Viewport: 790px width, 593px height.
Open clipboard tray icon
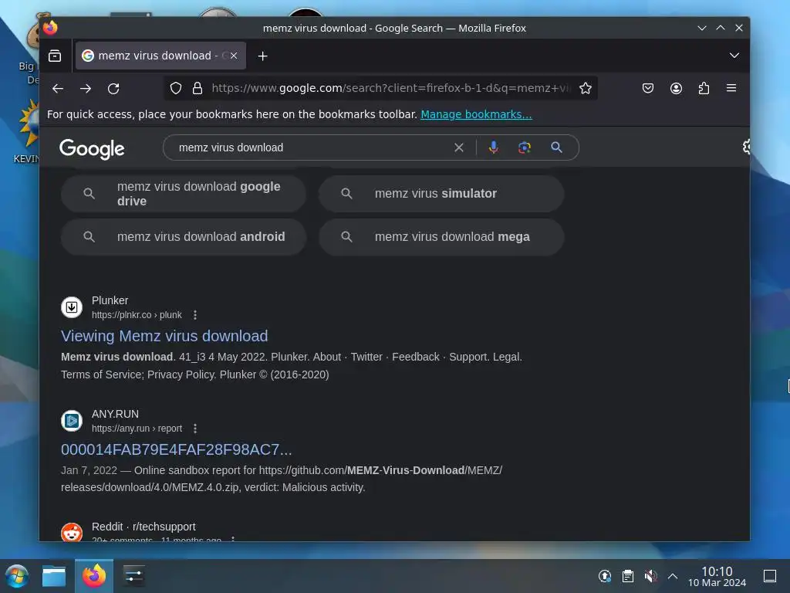point(628,576)
